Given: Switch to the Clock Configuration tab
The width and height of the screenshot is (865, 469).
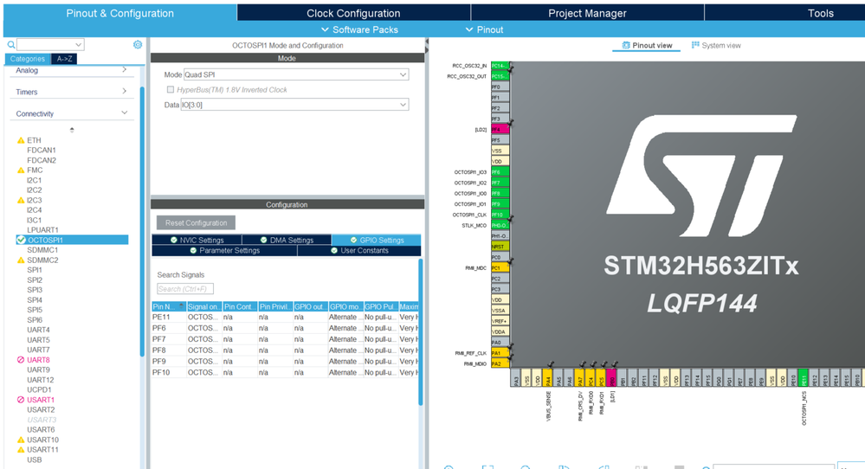Looking at the screenshot, I should (x=353, y=13).
